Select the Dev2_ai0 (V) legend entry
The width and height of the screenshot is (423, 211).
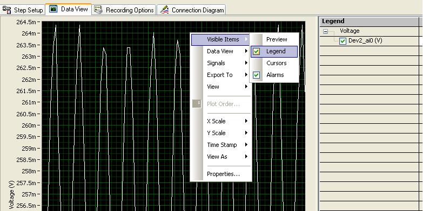365,40
